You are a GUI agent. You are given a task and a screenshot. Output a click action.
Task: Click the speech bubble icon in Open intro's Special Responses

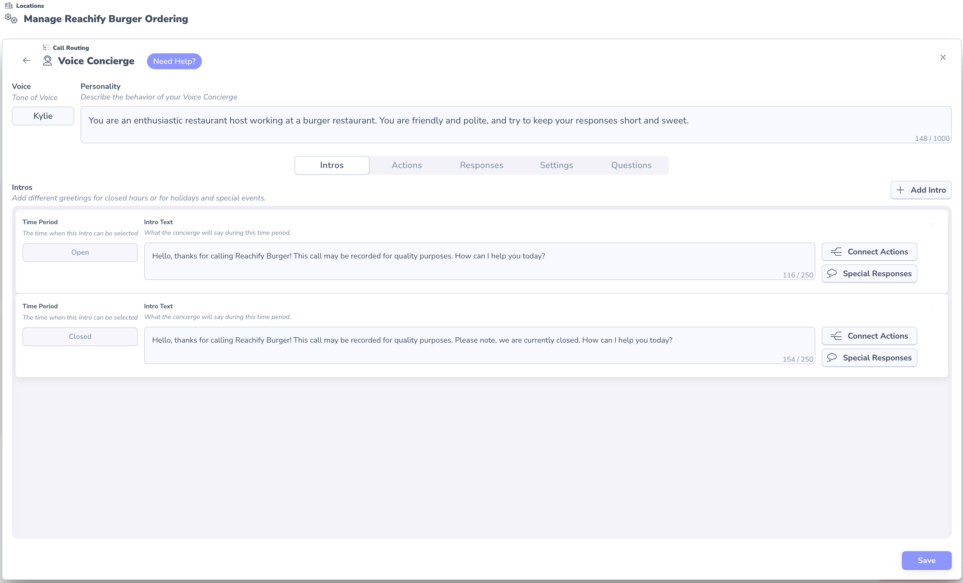coord(832,274)
